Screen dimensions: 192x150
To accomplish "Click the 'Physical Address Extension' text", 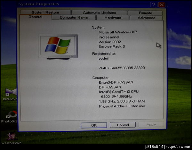I will point(122,106).
